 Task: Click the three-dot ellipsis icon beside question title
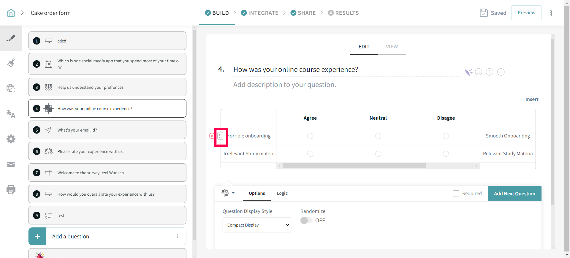(501, 72)
